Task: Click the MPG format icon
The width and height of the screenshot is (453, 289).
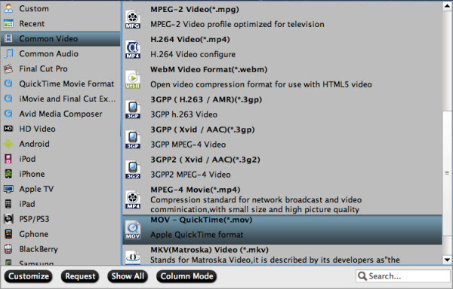Action: click(x=133, y=20)
